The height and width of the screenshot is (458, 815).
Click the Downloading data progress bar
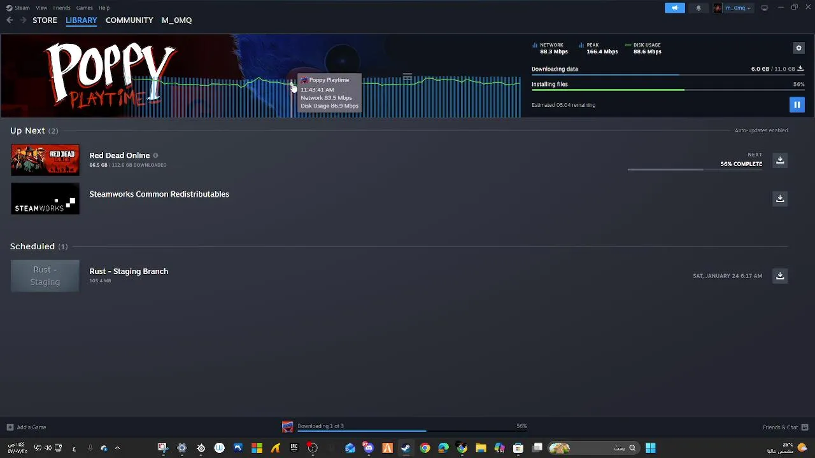pyautogui.click(x=668, y=75)
